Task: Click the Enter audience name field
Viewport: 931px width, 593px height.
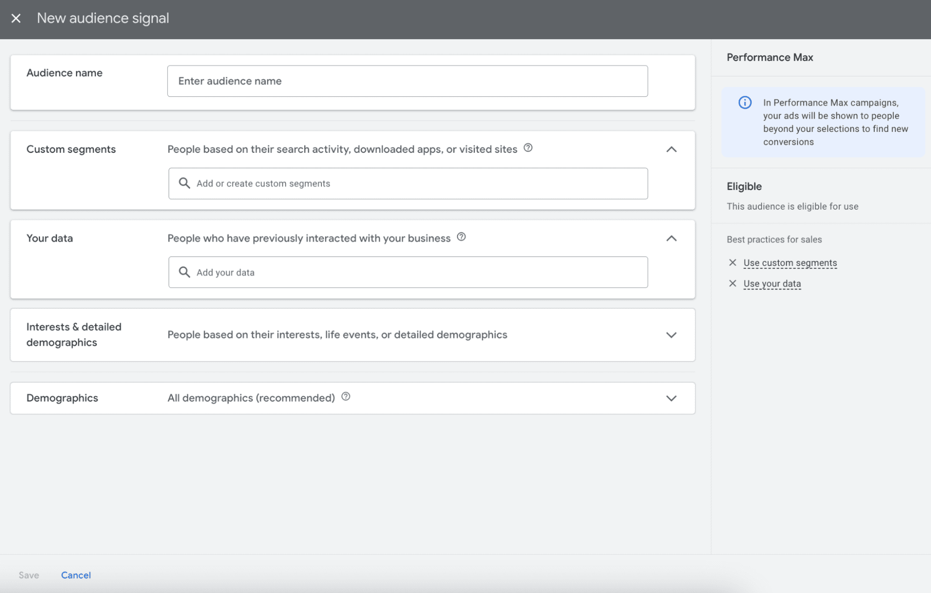Action: coord(407,81)
